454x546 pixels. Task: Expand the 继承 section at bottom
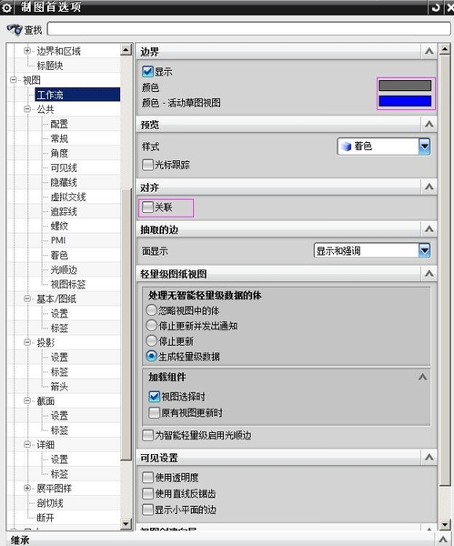pyautogui.click(x=443, y=540)
